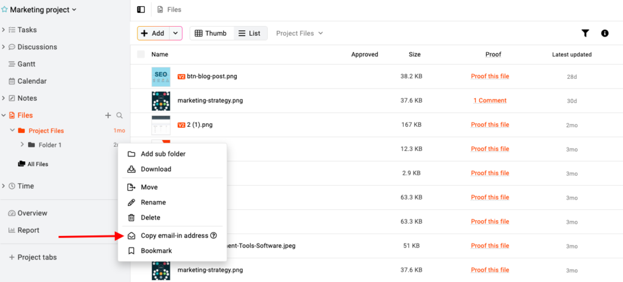
Task: Switch to Thumb view
Action: tap(210, 33)
